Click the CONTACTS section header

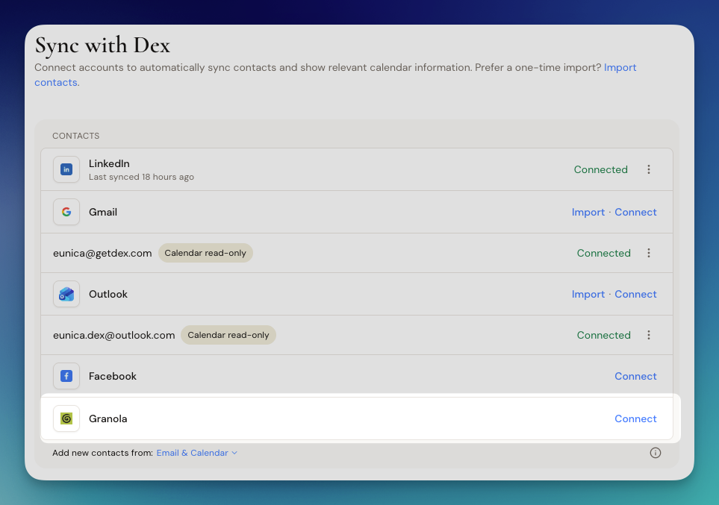[75, 136]
